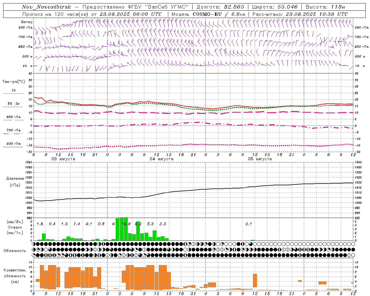Select the Высота: 118м text
The image size is (370, 296).
point(325,7)
